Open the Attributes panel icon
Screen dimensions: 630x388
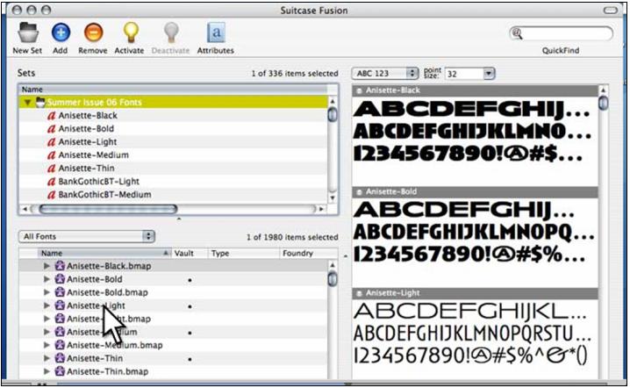click(x=216, y=32)
